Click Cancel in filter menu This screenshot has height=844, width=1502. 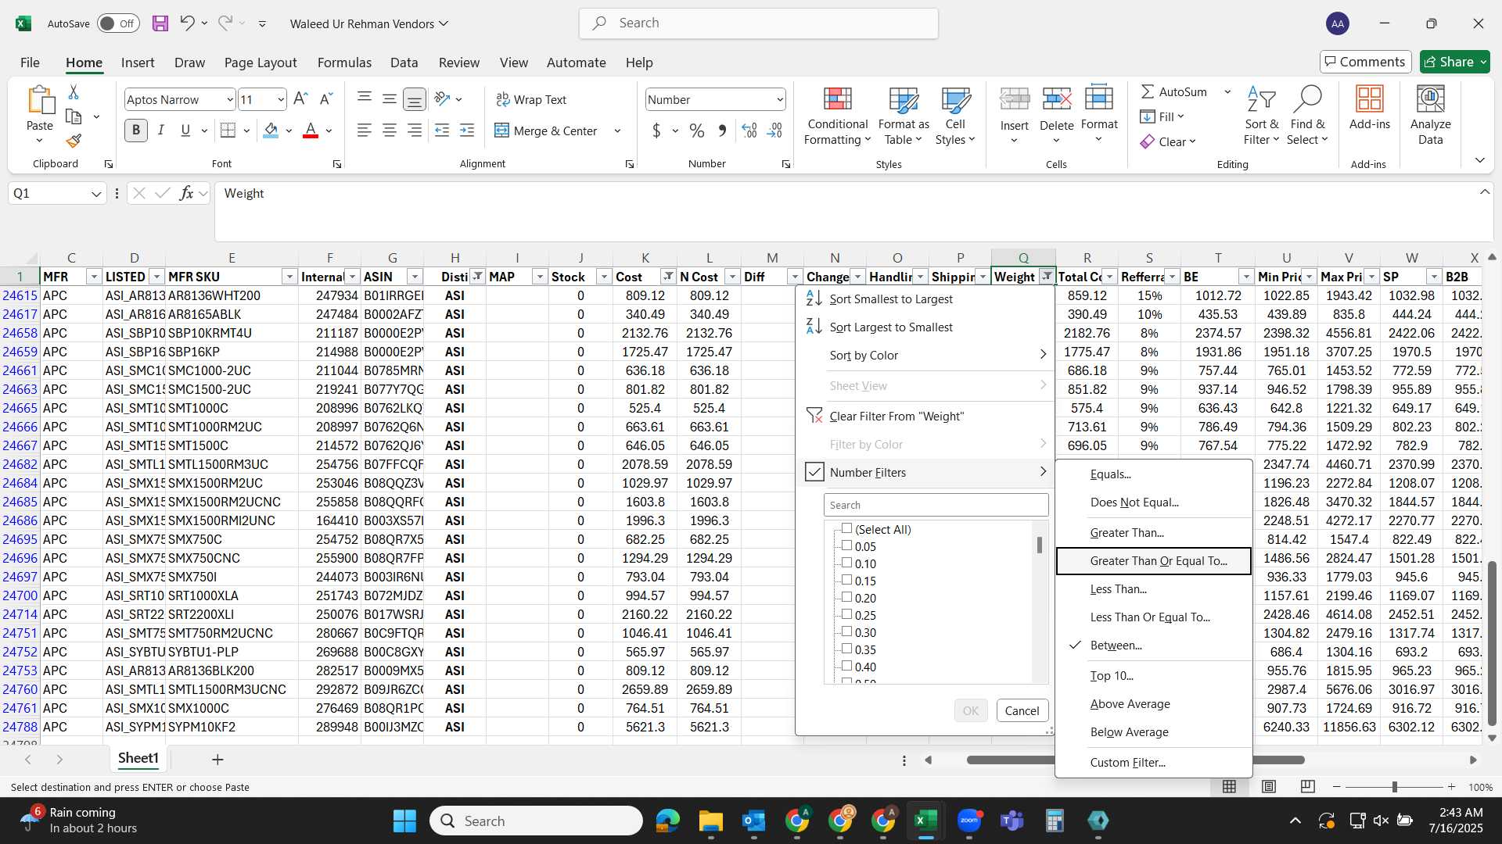pyautogui.click(x=1022, y=710)
